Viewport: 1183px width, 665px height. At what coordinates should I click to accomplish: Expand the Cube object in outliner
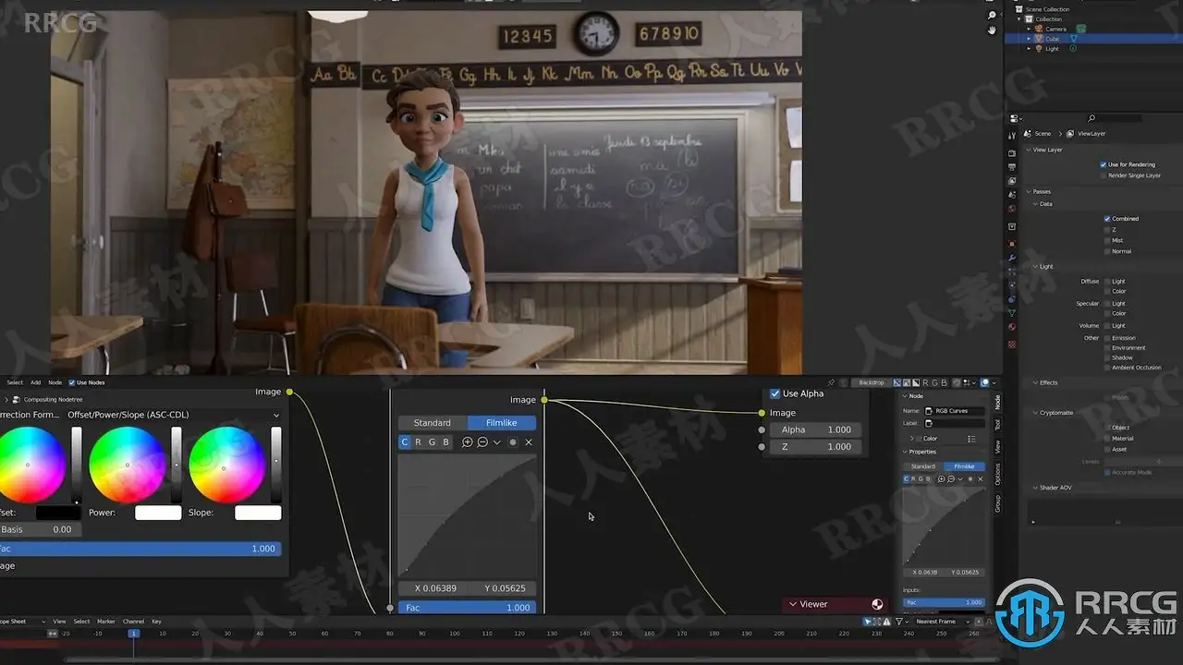(1031, 39)
